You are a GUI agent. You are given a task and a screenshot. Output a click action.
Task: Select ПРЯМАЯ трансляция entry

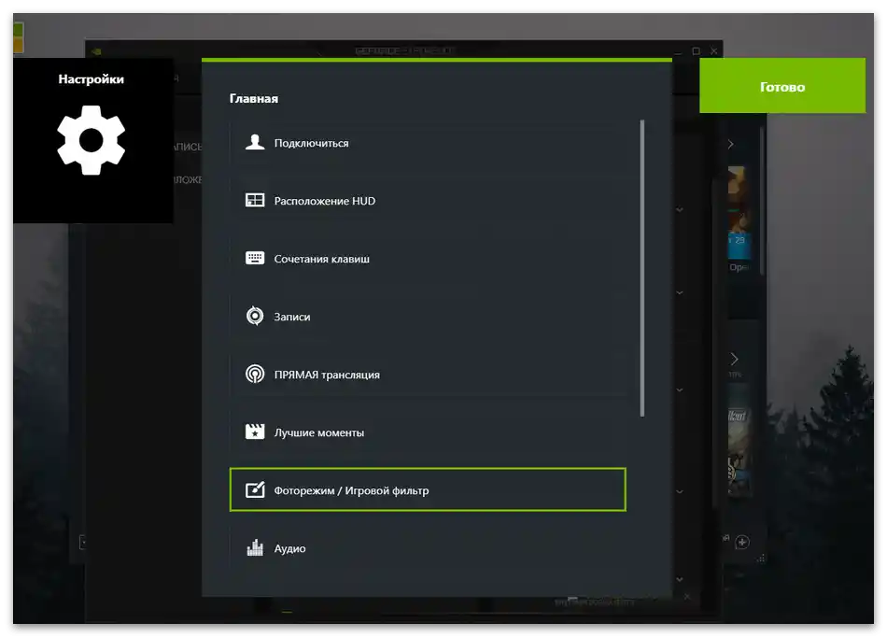click(x=428, y=374)
